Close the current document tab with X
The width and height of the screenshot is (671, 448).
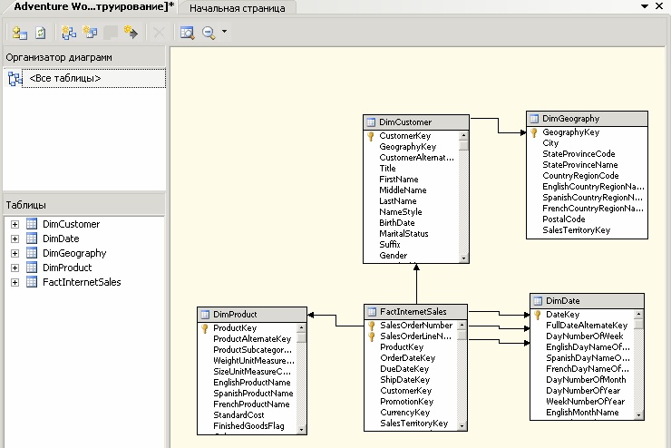click(659, 6)
